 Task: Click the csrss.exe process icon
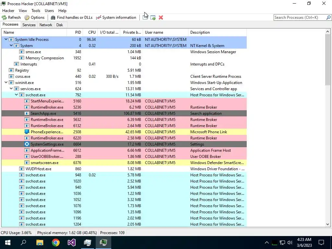pyautogui.click(x=11, y=76)
